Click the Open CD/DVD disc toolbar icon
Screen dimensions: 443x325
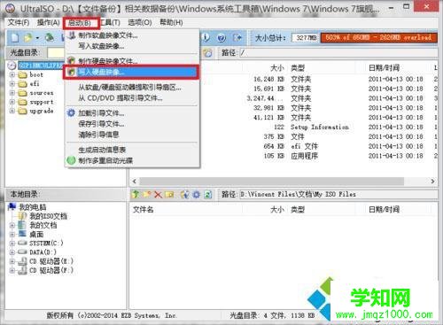50,38
